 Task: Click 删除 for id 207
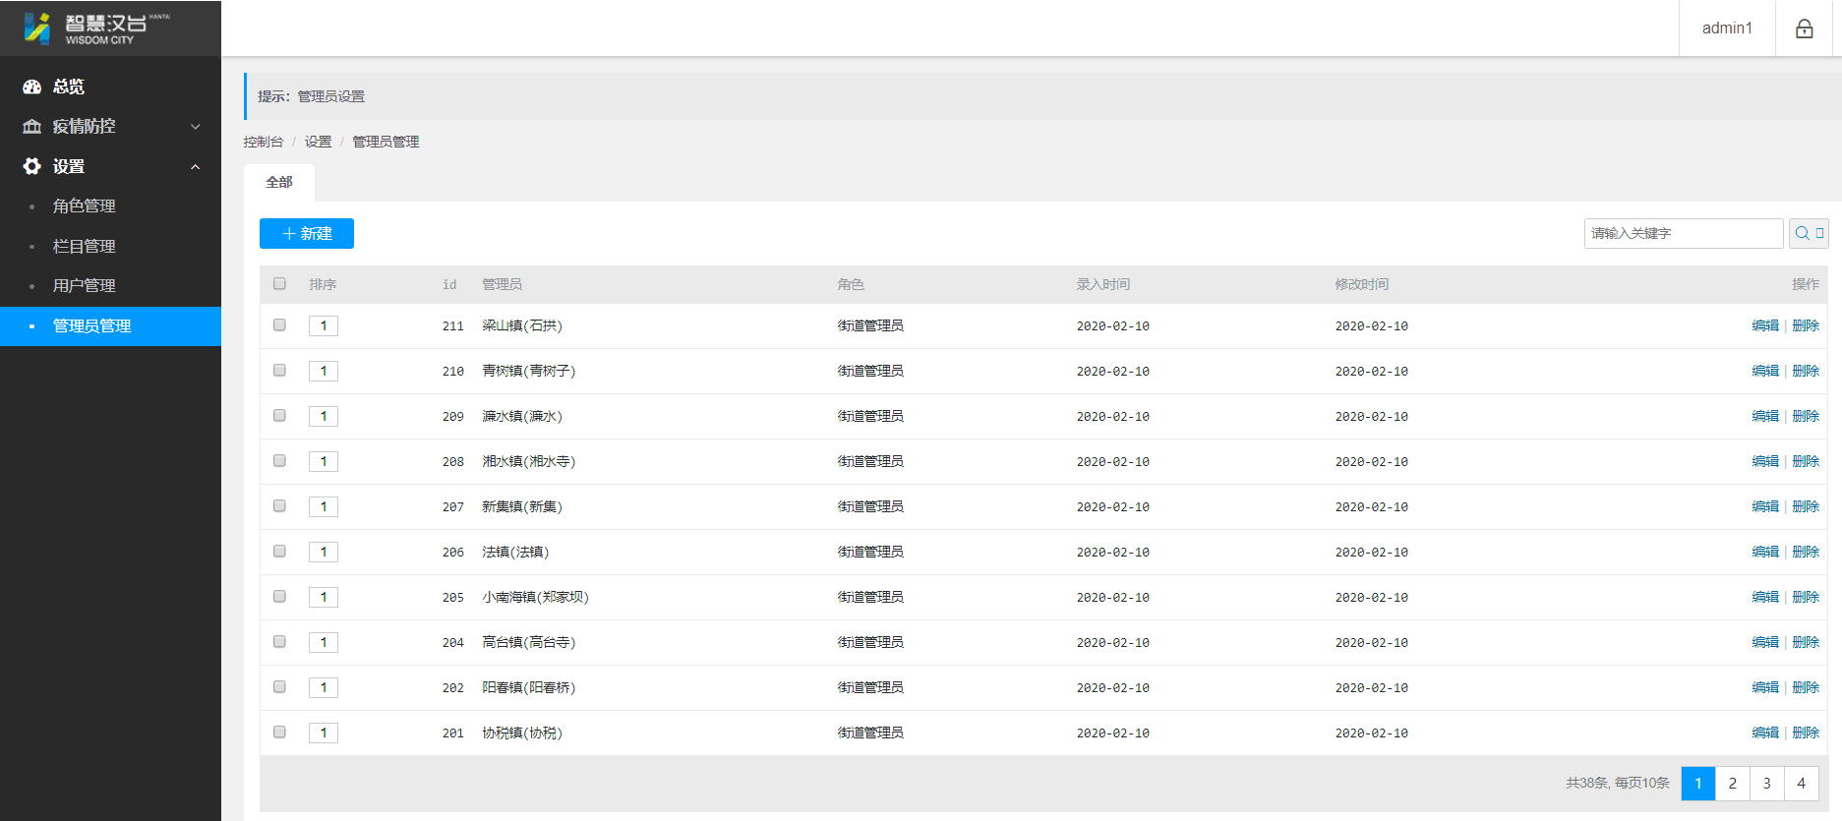click(1806, 506)
